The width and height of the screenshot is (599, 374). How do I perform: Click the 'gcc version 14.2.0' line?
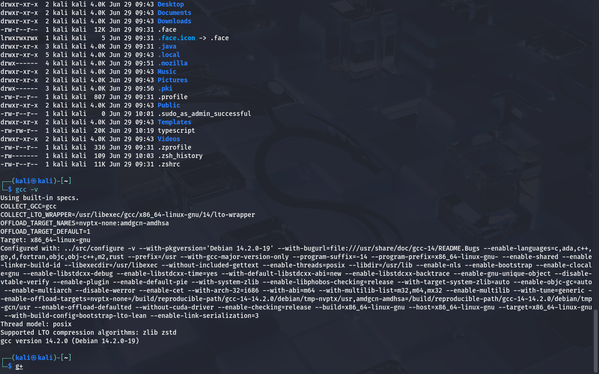(x=70, y=341)
